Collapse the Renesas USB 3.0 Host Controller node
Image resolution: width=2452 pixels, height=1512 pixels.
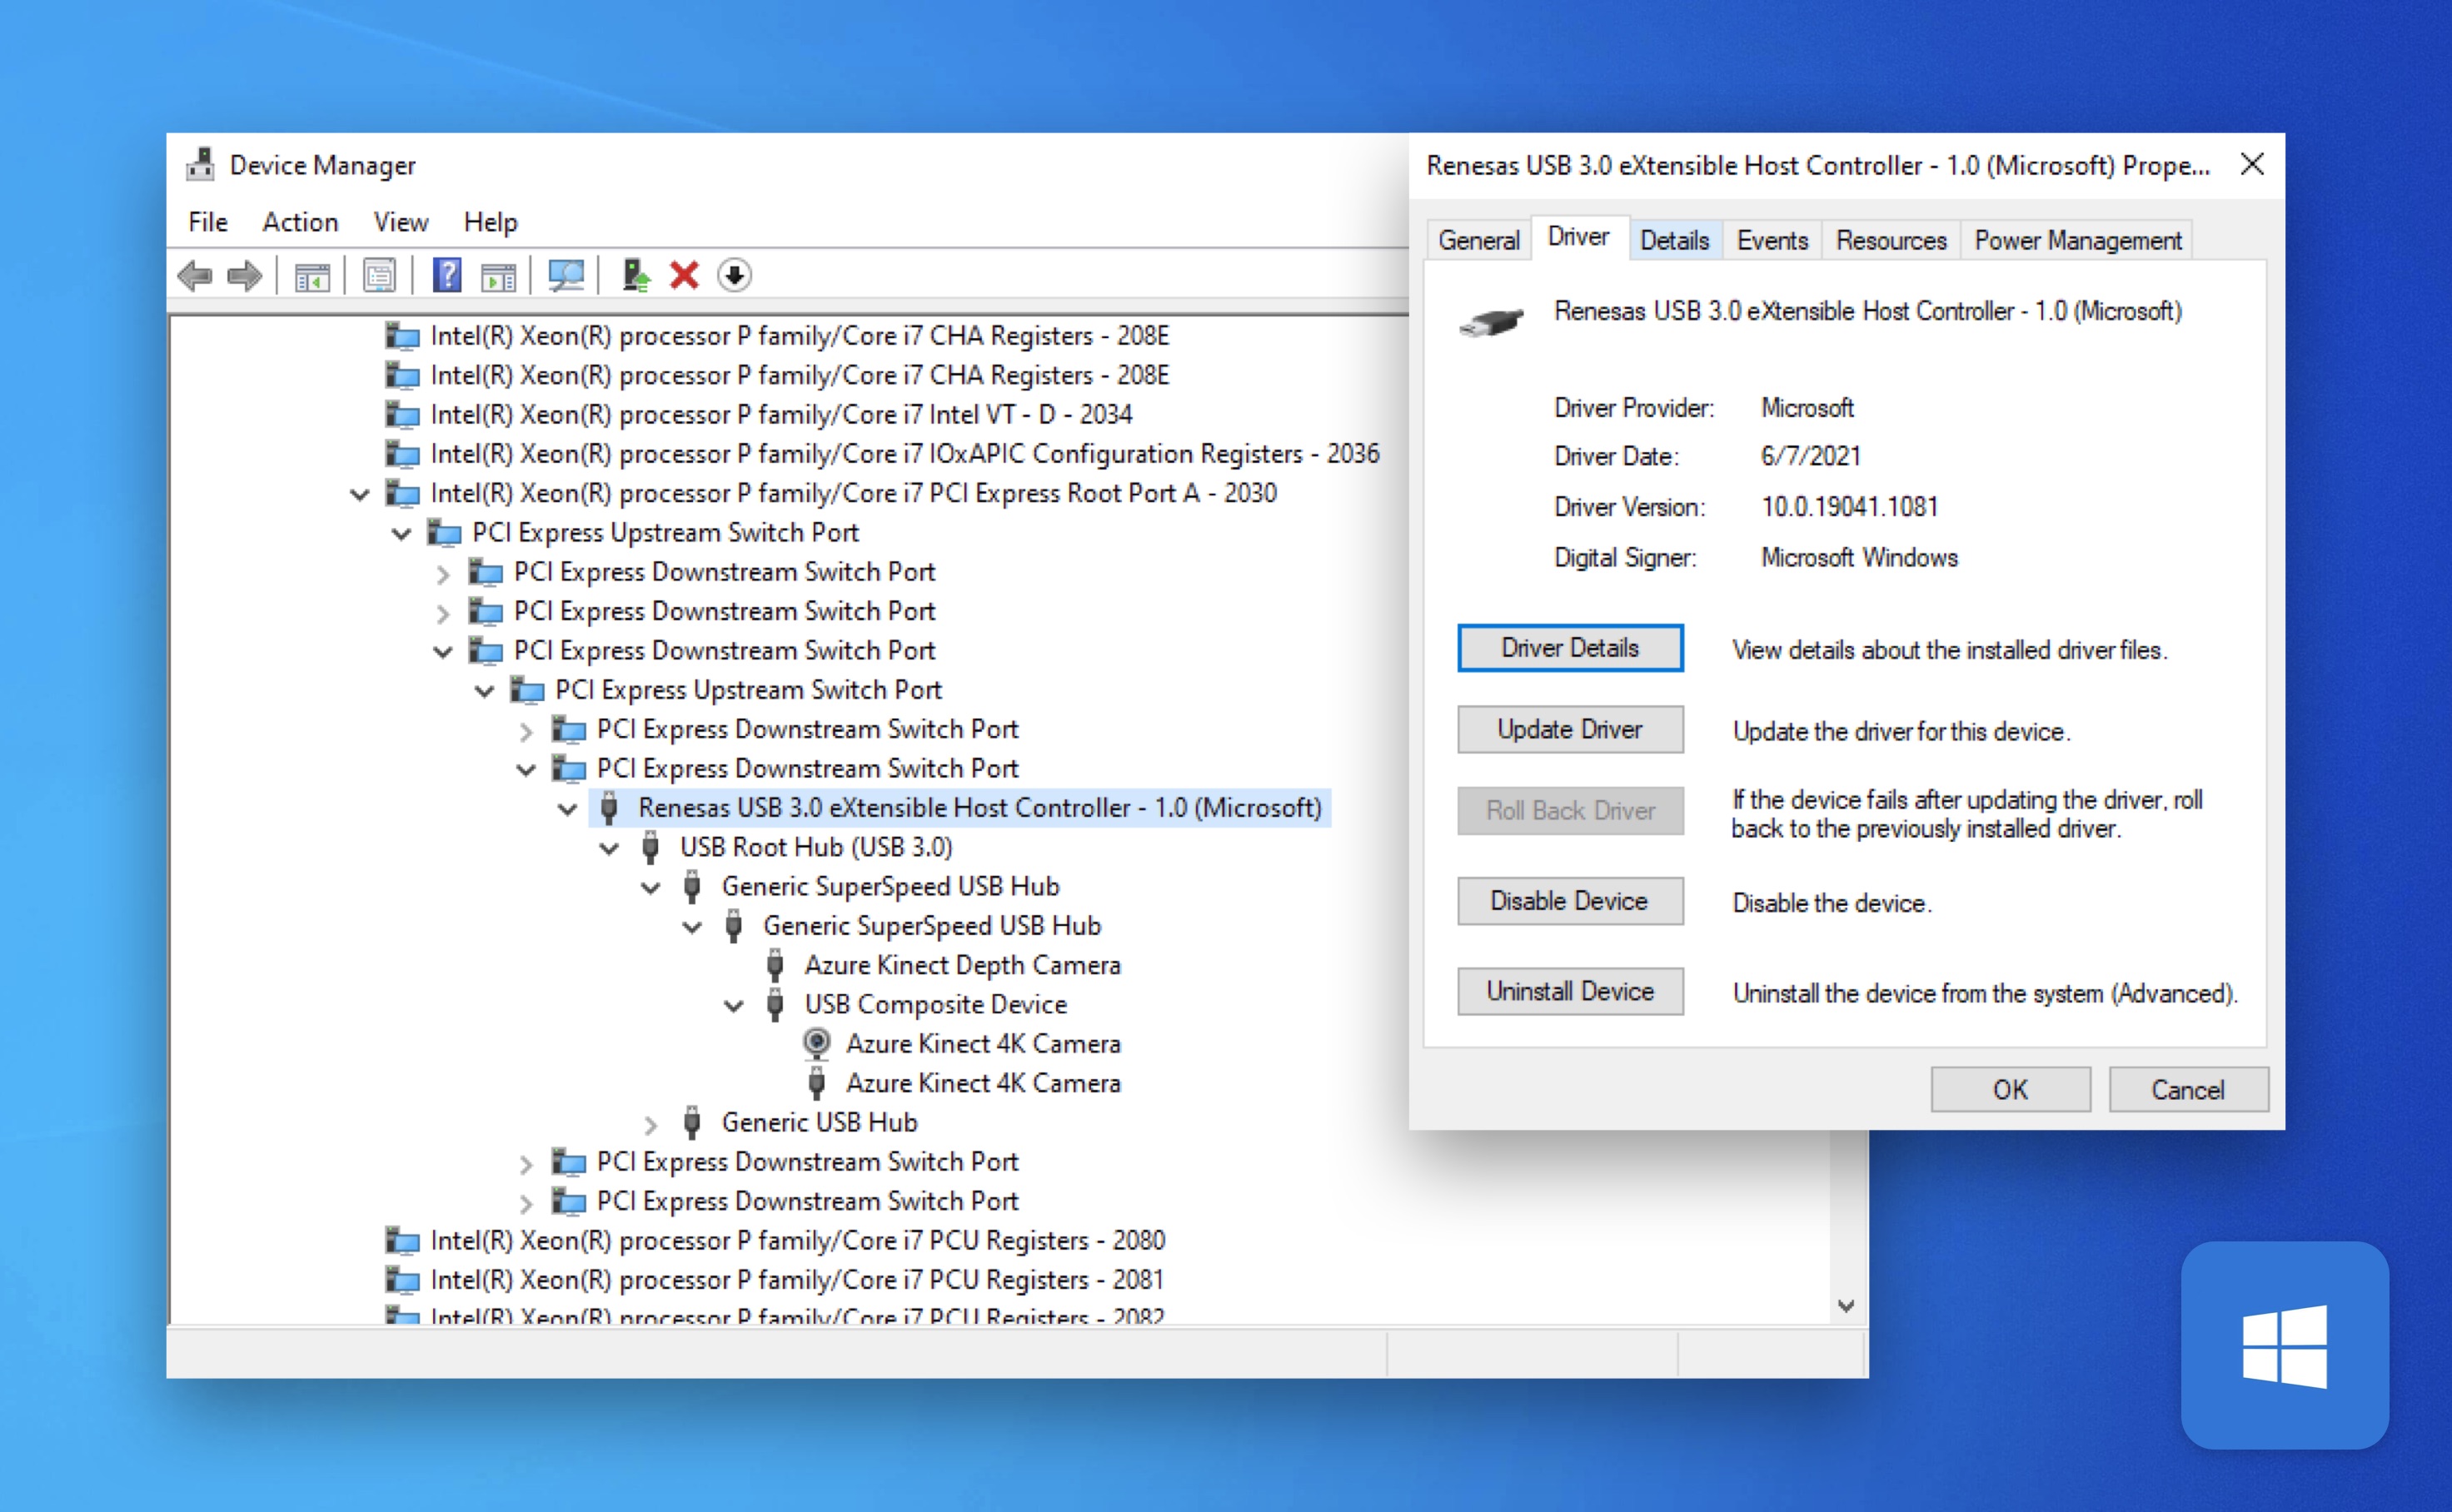pyautogui.click(x=568, y=809)
